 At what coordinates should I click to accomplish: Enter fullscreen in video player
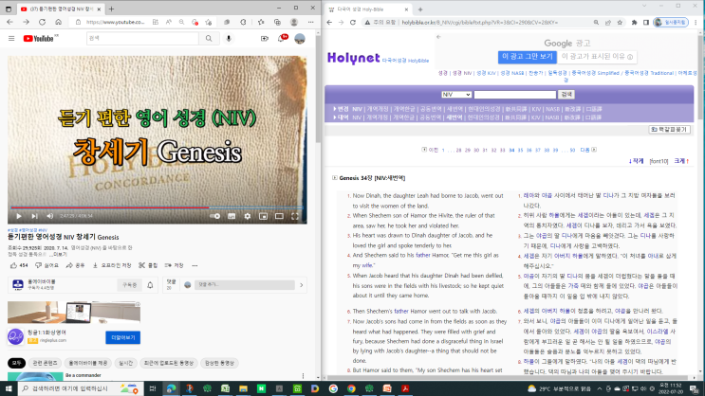click(295, 216)
